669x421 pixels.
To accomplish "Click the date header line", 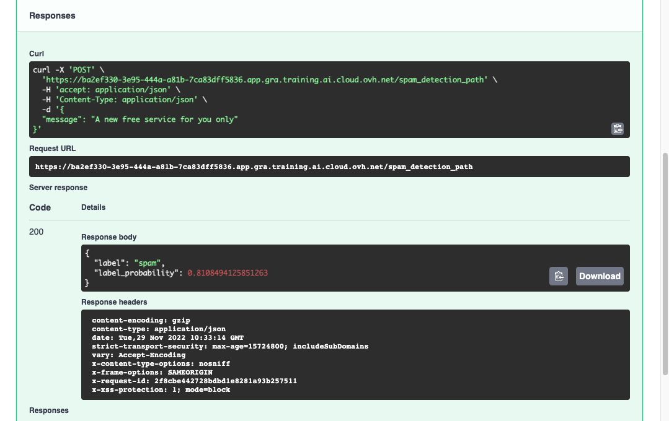I will pos(164,337).
